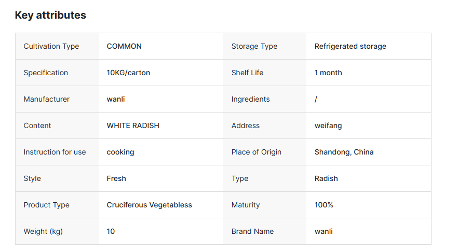Click the Shelf Life label
This screenshot has height=252, width=458.
click(247, 73)
